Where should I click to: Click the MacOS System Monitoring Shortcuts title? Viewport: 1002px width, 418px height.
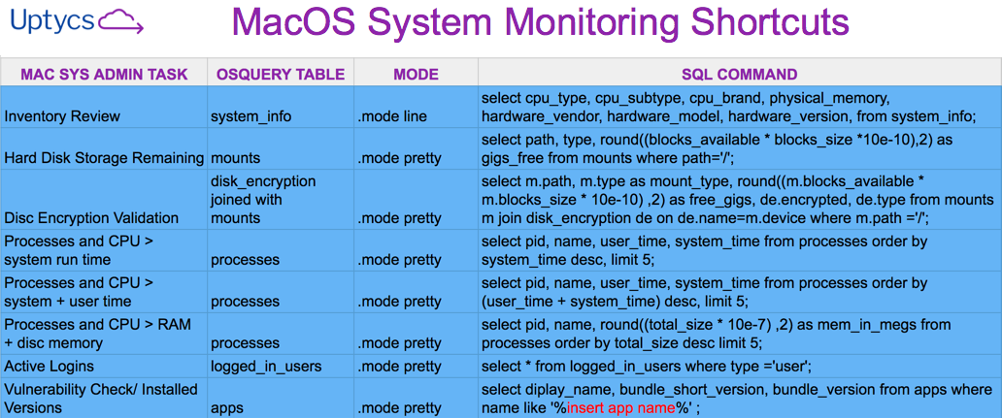(540, 24)
